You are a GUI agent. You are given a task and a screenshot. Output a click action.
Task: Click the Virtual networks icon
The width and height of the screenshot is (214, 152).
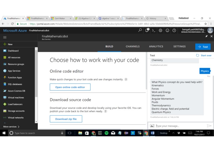pyautogui.click(x=5, y=118)
